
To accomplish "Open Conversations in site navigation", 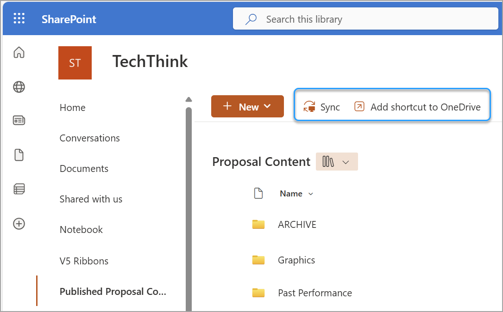I will click(x=90, y=138).
